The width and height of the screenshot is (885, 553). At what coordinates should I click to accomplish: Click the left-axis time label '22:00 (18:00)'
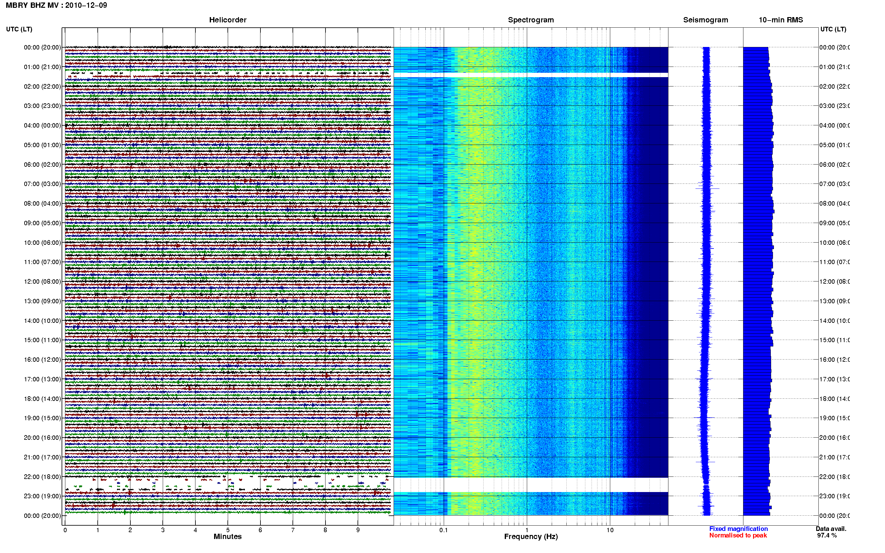pos(42,476)
